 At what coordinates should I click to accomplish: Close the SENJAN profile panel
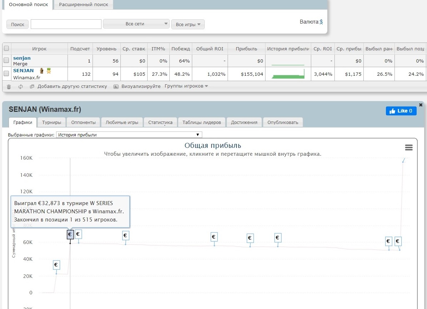421,105
